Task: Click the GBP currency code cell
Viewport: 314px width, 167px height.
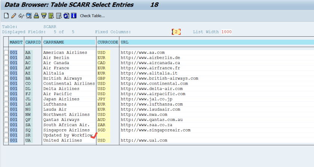Action: click(104, 79)
